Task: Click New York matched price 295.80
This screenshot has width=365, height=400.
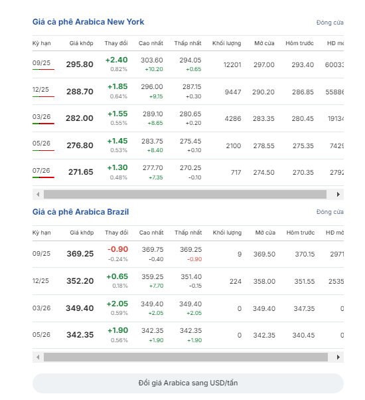Action: 80,64
